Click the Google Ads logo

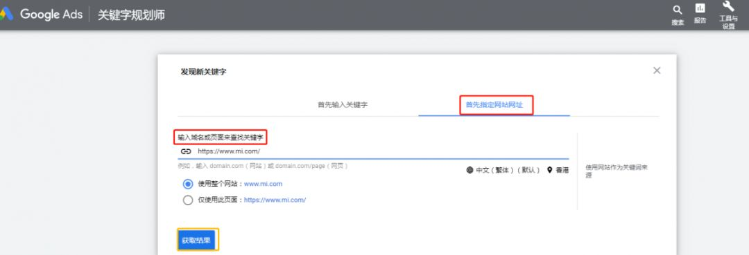click(x=6, y=15)
